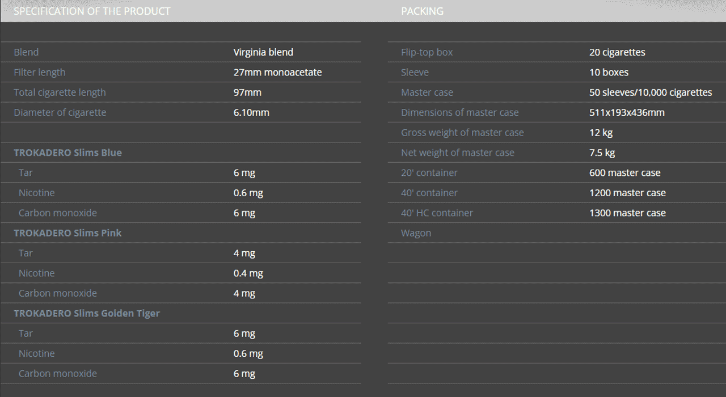Image resolution: width=726 pixels, height=397 pixels.
Task: Select the 'Blend' row label
Action: [x=26, y=52]
